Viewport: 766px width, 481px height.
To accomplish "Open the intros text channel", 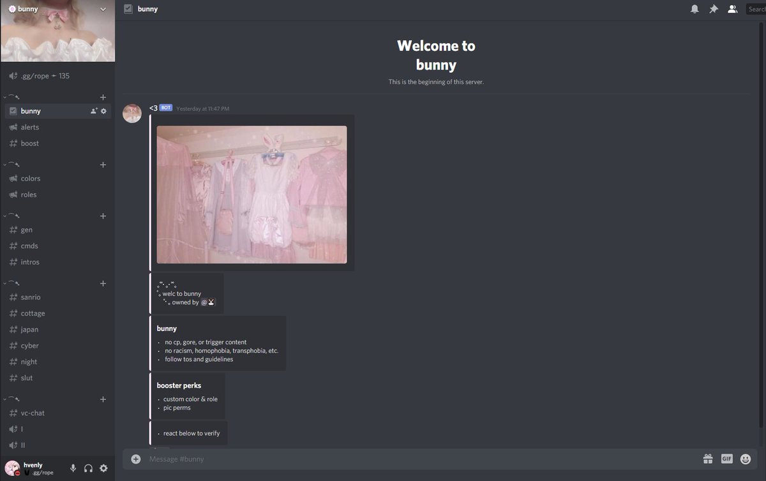I will [57, 262].
